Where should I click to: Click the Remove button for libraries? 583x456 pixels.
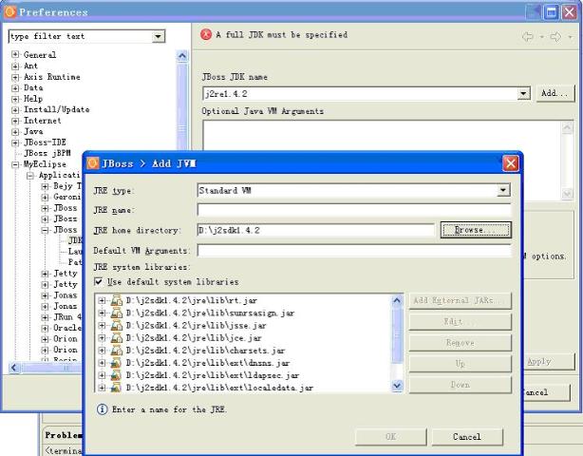pos(461,343)
